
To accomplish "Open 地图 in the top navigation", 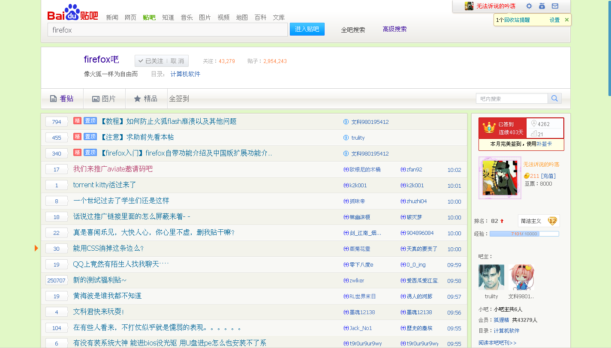I will (x=242, y=18).
